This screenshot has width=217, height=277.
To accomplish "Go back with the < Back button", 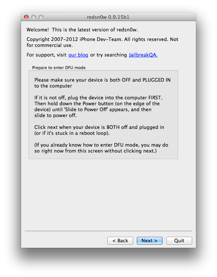I will click(120, 240).
